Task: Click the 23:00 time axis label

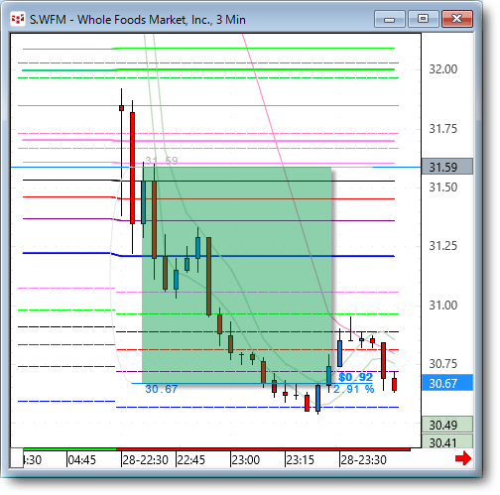Action: pyautogui.click(x=246, y=460)
